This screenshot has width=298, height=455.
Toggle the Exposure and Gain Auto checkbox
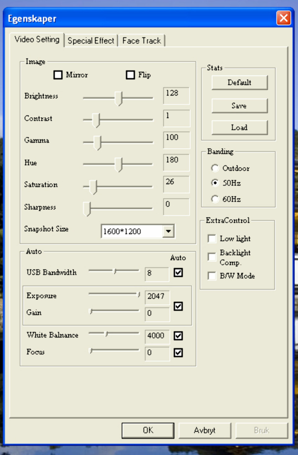(178, 306)
